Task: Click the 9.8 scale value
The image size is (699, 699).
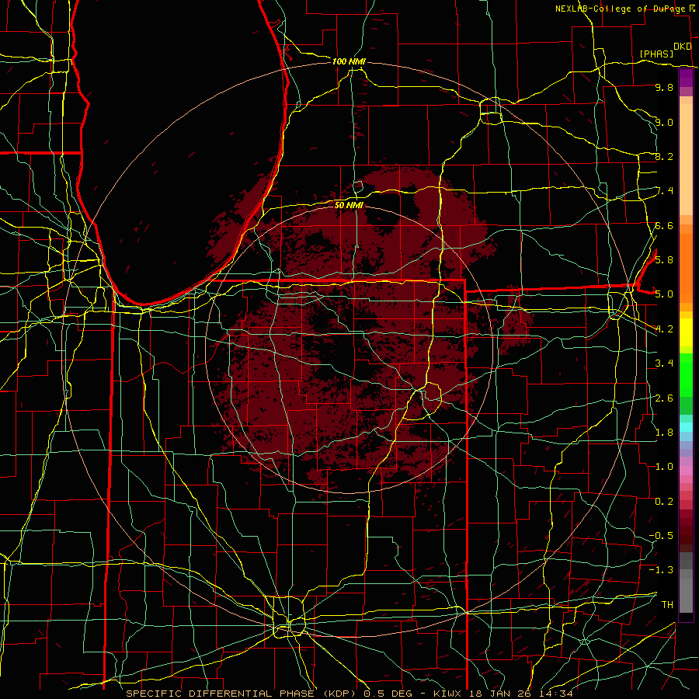Action: 664,88
